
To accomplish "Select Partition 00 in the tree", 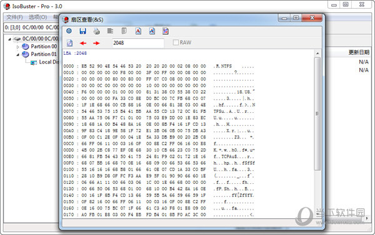I will tap(44, 46).
